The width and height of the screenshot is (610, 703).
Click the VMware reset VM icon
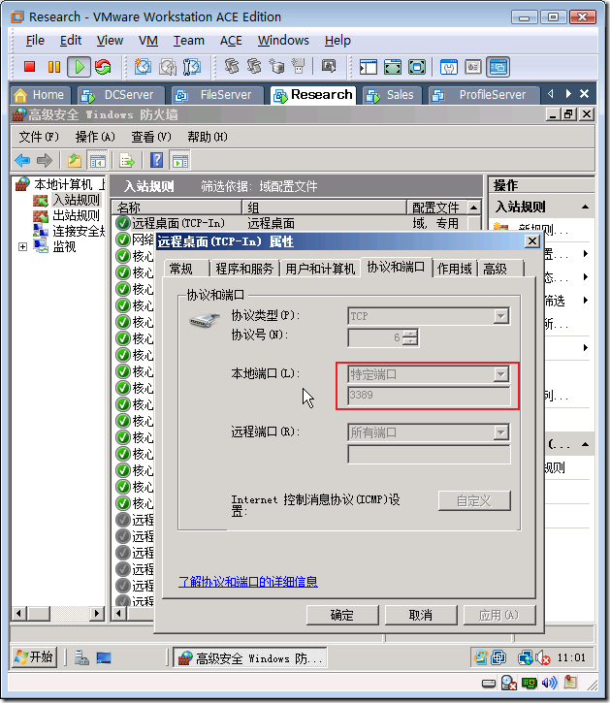click(x=103, y=67)
